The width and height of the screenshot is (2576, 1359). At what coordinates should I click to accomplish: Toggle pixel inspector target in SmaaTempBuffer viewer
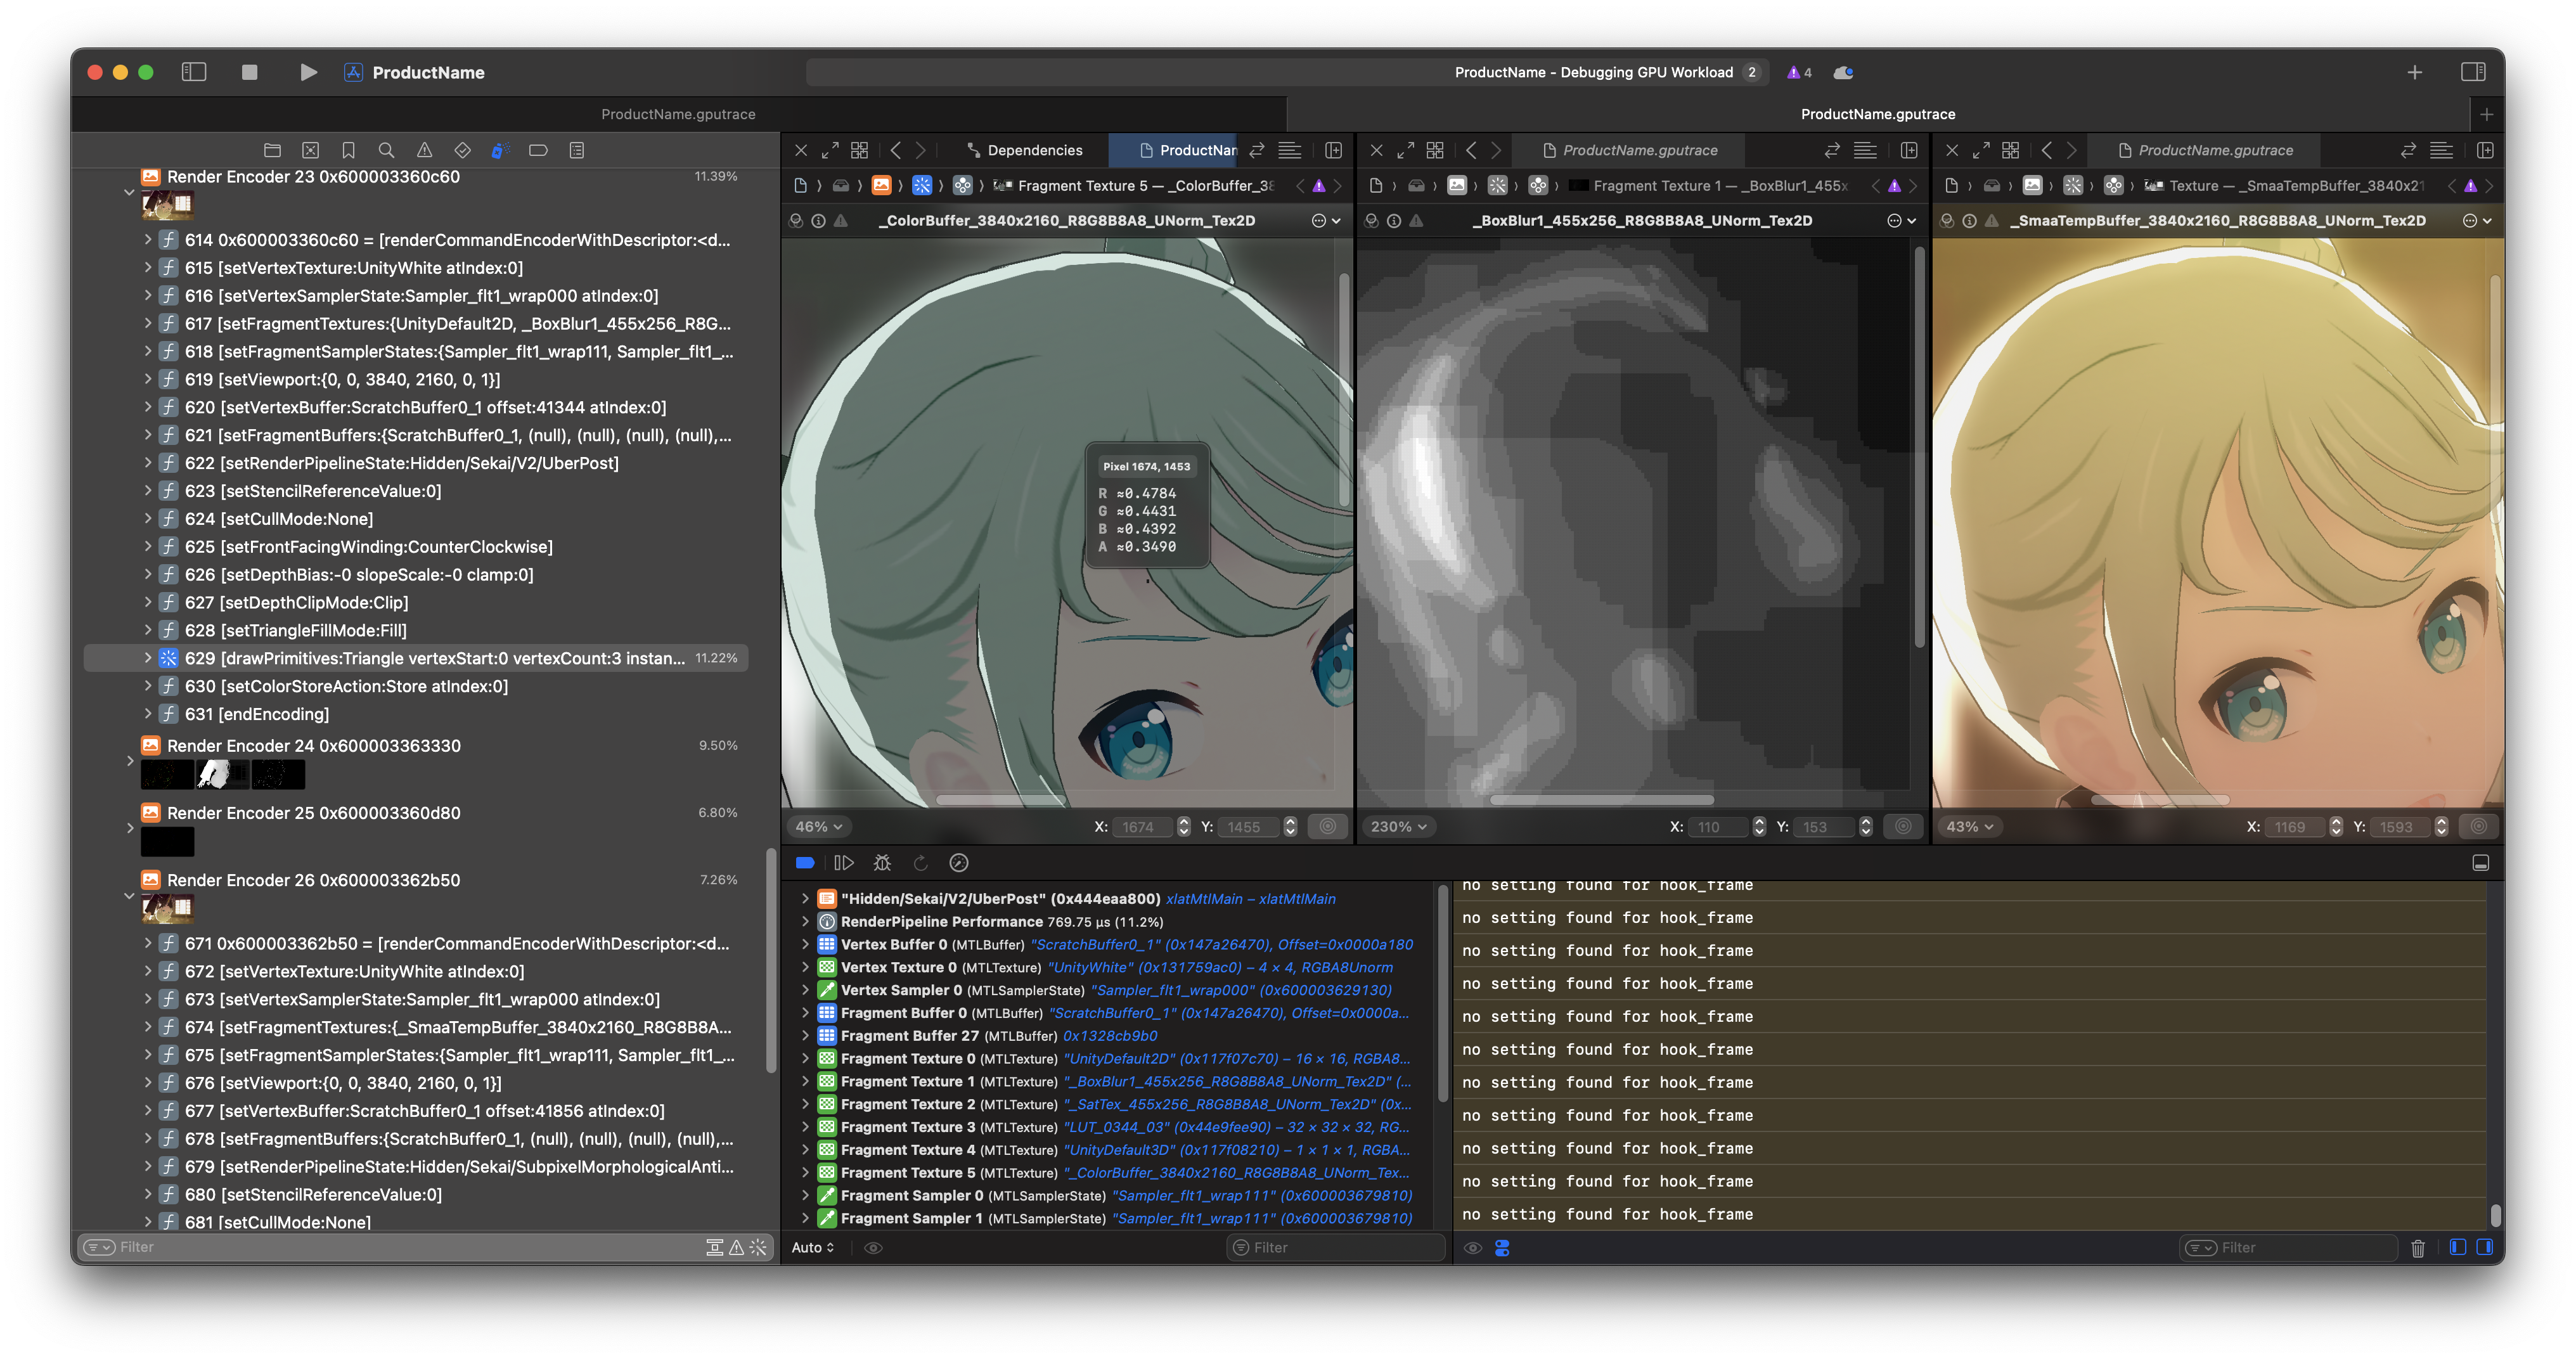2479,827
